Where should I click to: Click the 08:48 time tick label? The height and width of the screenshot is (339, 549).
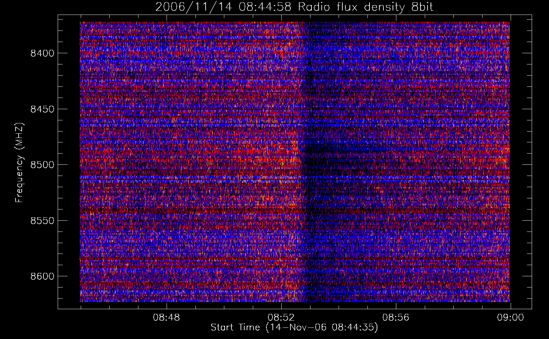pos(166,318)
